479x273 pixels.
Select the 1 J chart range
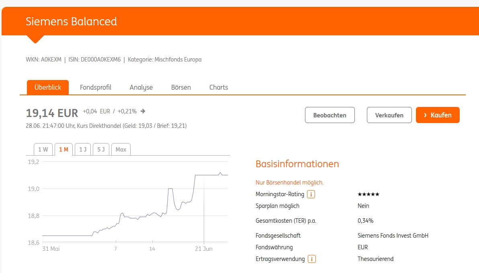83,150
